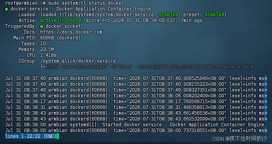Image resolution: width=272 pixels, height=144 pixels.
Task: Click the 'root@armbian:~#' shell prompt
Action: coord(25,3)
